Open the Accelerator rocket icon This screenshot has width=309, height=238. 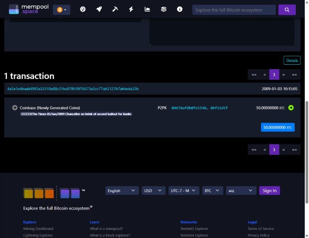click(99, 9)
